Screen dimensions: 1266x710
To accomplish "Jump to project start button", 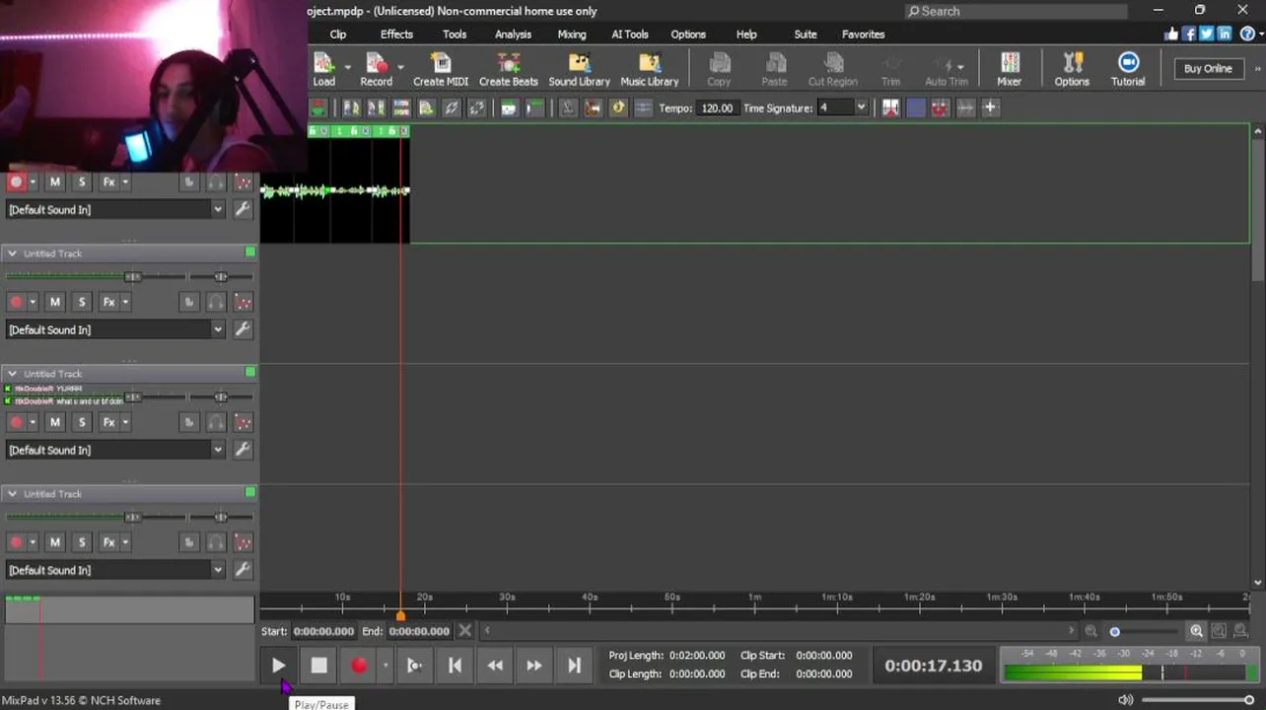I will click(x=455, y=666).
